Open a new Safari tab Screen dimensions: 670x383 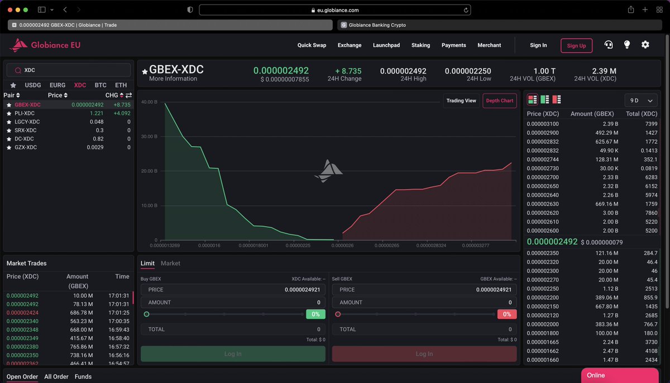pos(645,10)
